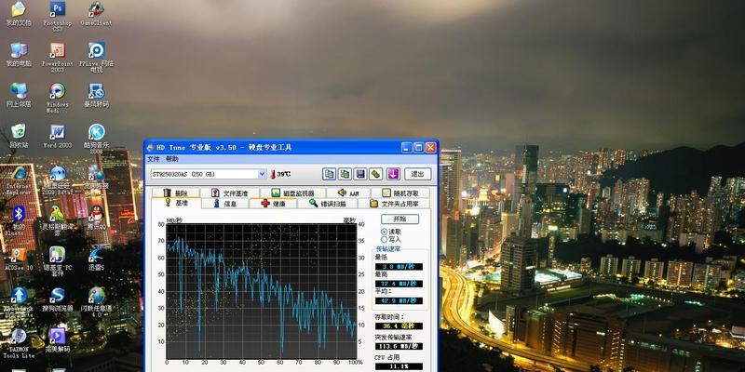This screenshot has height=372, width=745.
Task: Switch to the 健康 (health) tab
Action: point(278,203)
